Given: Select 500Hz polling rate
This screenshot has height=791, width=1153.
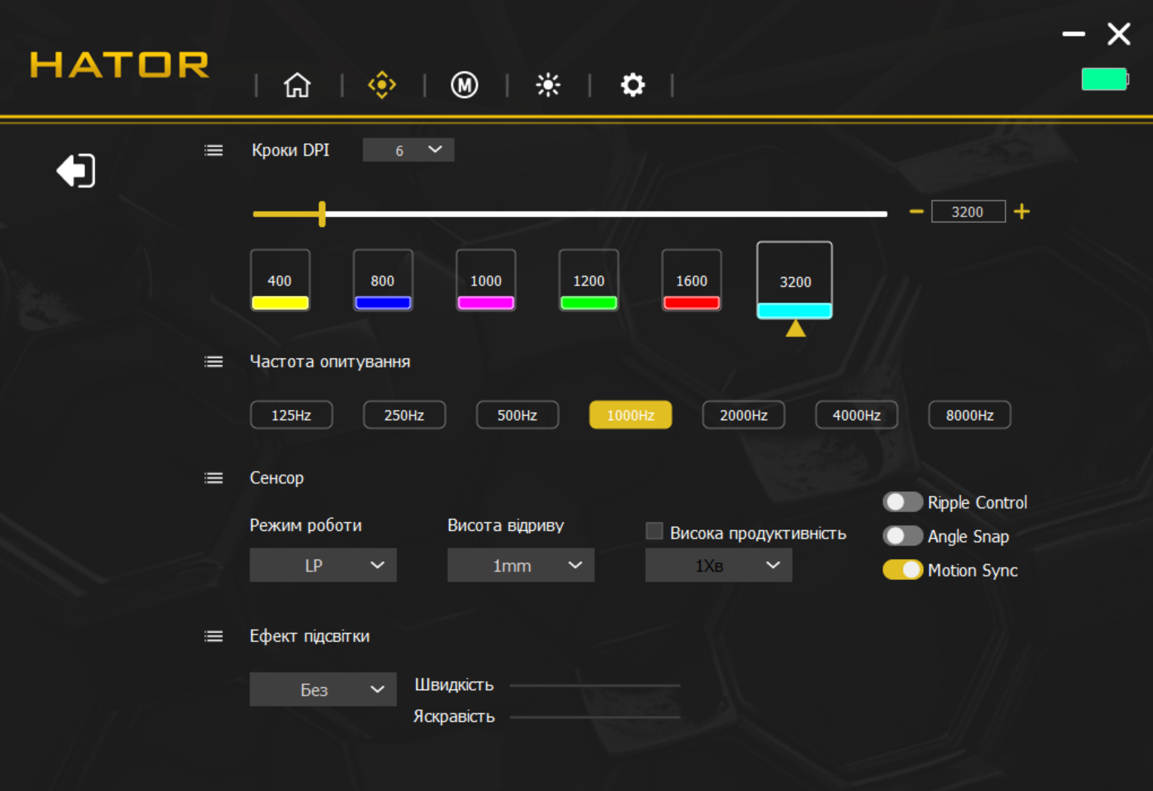Looking at the screenshot, I should click(517, 415).
